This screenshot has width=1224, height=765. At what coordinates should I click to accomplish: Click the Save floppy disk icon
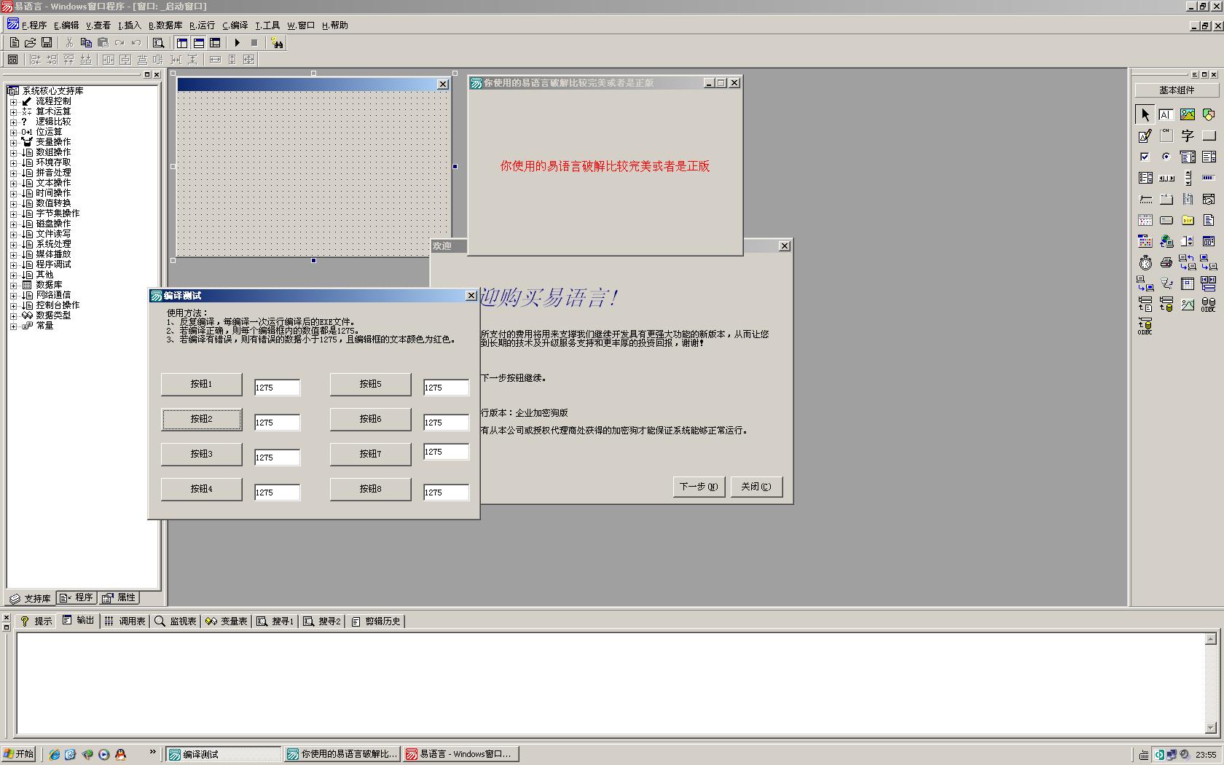pyautogui.click(x=47, y=43)
